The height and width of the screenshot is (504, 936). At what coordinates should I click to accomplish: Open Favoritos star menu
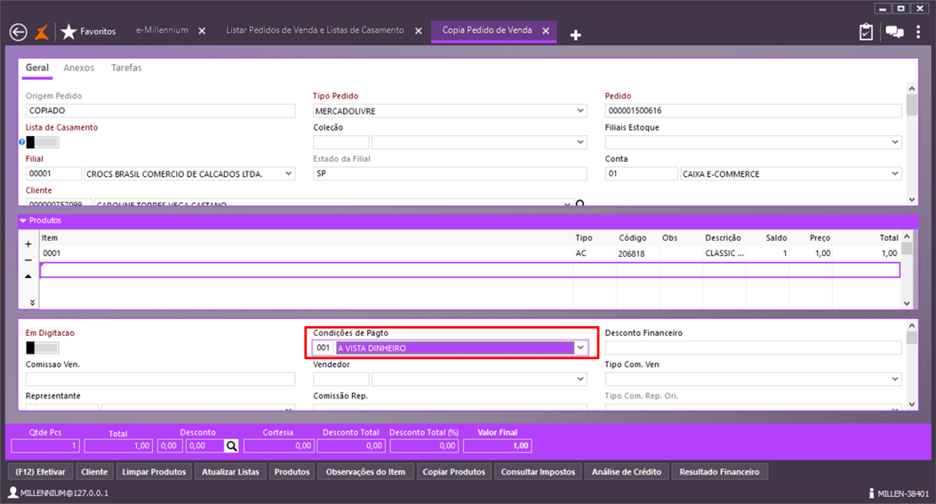pyautogui.click(x=88, y=31)
